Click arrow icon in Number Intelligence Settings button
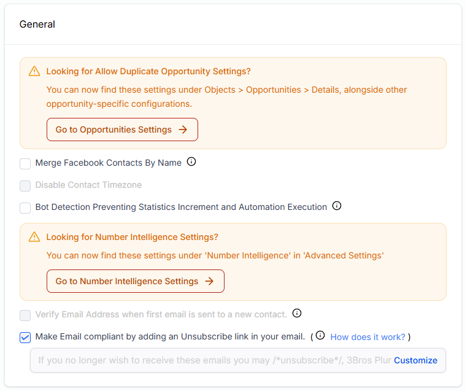The image size is (465, 391). coord(209,281)
